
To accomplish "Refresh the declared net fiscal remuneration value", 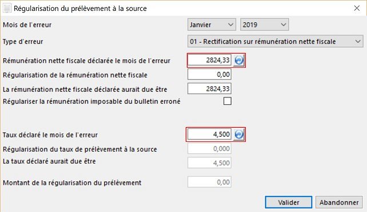I will coord(239,60).
